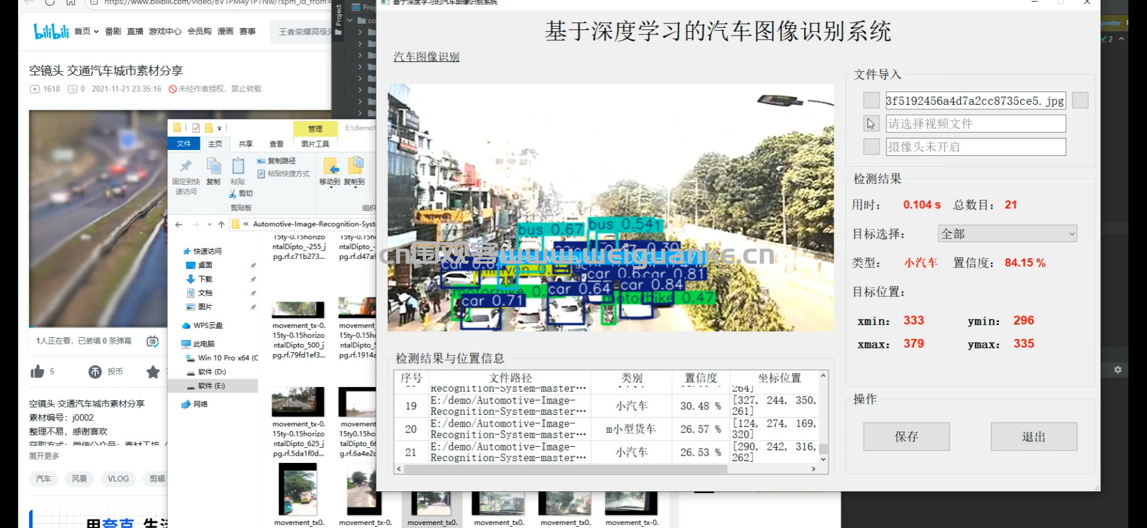The height and width of the screenshot is (528, 1147).
Task: Select 软件 (D:) drive in navigation pane
Action: click(x=211, y=372)
